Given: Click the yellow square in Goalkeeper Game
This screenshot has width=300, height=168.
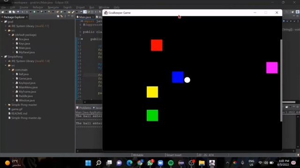Looking at the screenshot, I should [152, 92].
